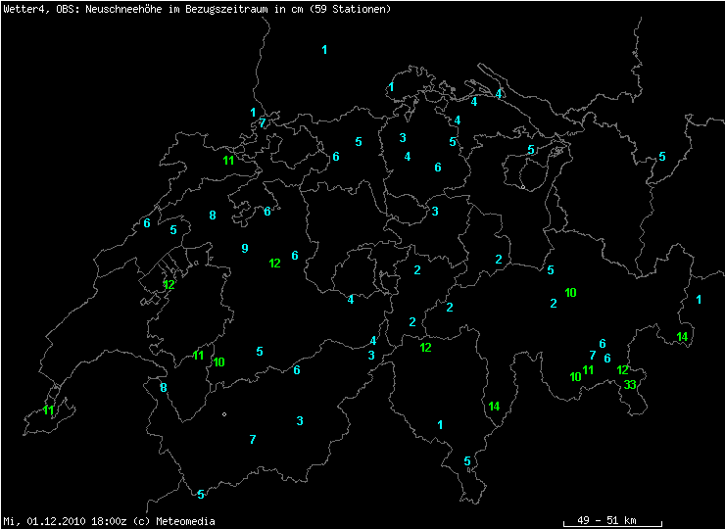Click the green 11 in northwest Jura
This screenshot has height=529, width=725.
click(228, 161)
